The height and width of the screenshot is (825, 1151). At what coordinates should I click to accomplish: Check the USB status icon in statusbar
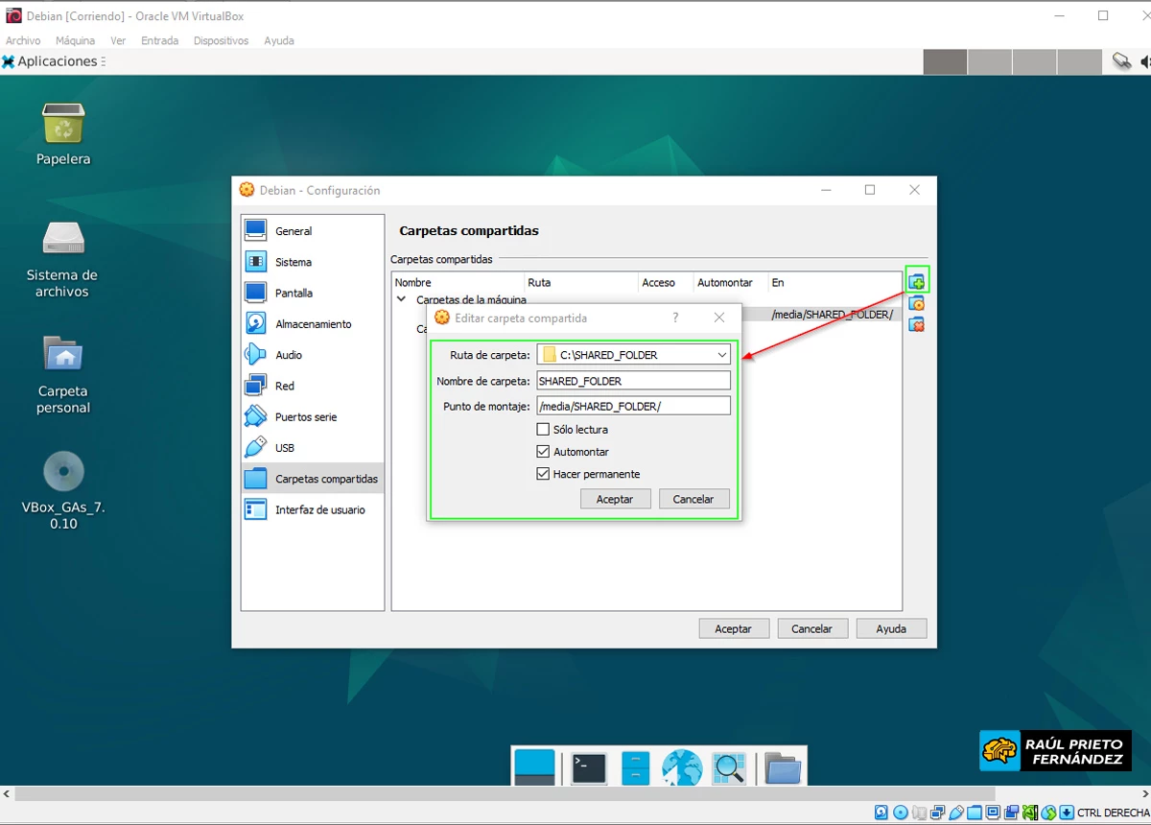pyautogui.click(x=955, y=813)
